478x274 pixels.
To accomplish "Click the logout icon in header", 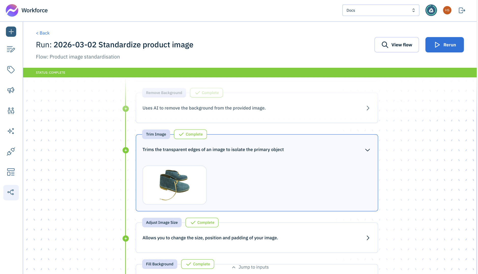I will pyautogui.click(x=462, y=10).
